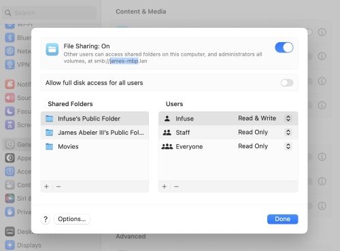Click the Infuse single-user icon

[167, 118]
